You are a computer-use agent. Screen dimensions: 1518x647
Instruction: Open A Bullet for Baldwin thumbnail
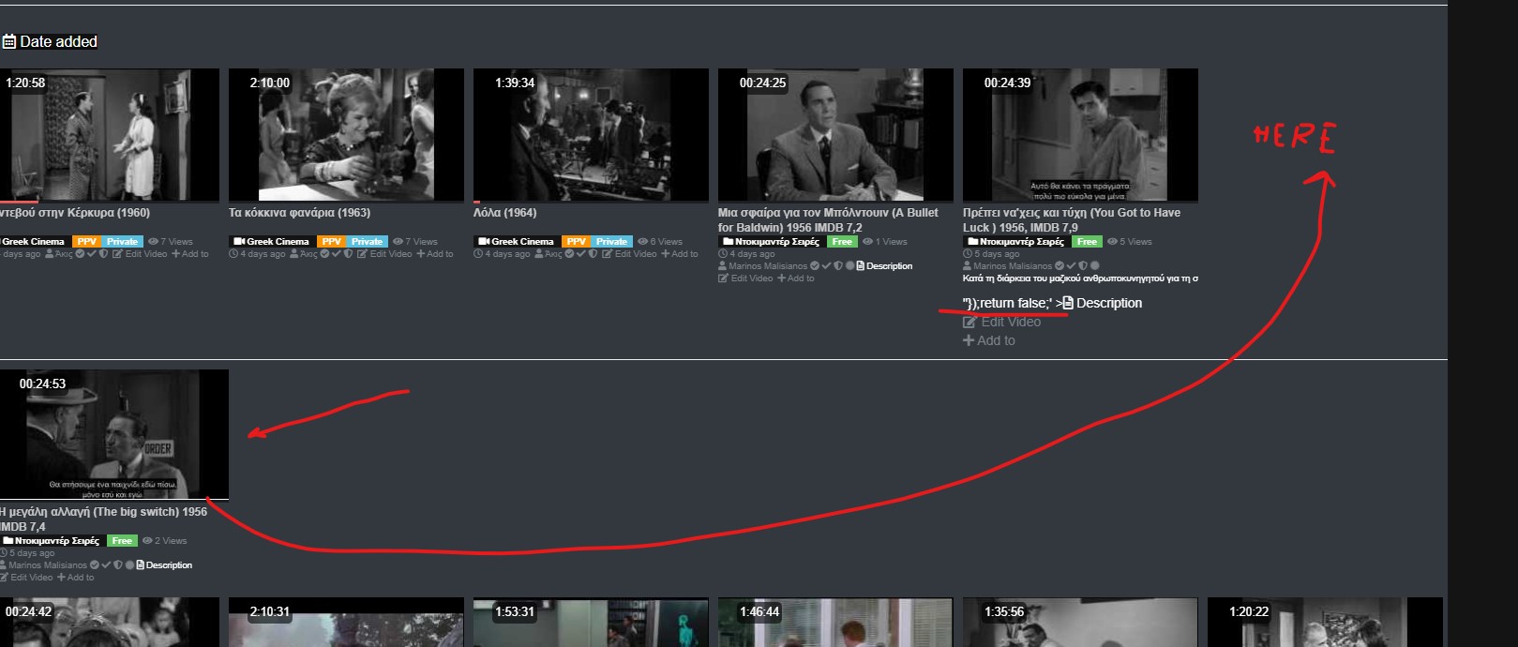(835, 134)
